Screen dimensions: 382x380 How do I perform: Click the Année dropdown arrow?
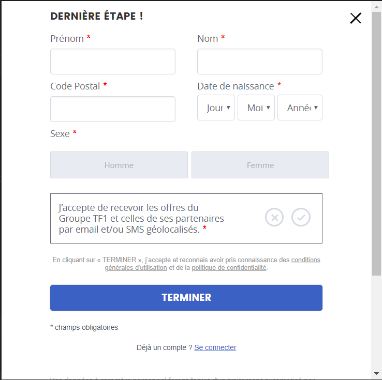point(316,108)
